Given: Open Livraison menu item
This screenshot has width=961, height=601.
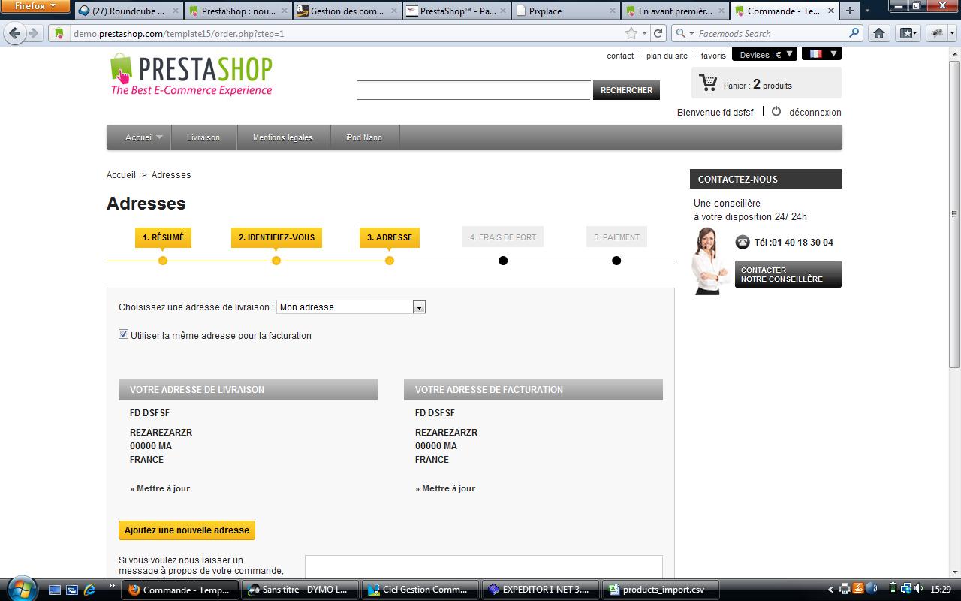Looking at the screenshot, I should click(x=203, y=137).
